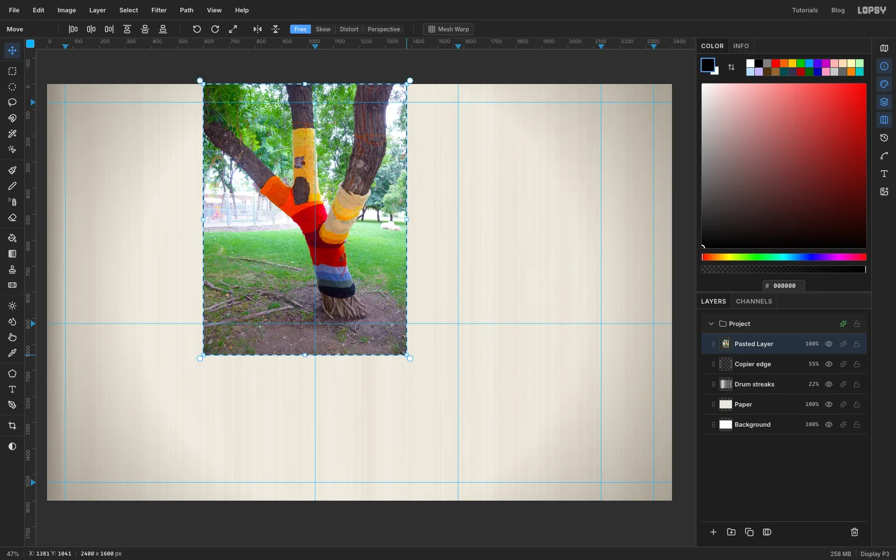Image resolution: width=896 pixels, height=560 pixels.
Task: Open the History panel icon
Action: pyautogui.click(x=884, y=138)
